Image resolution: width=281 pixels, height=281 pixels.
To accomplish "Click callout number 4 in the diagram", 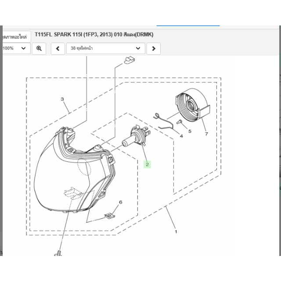I will pos(181,136).
